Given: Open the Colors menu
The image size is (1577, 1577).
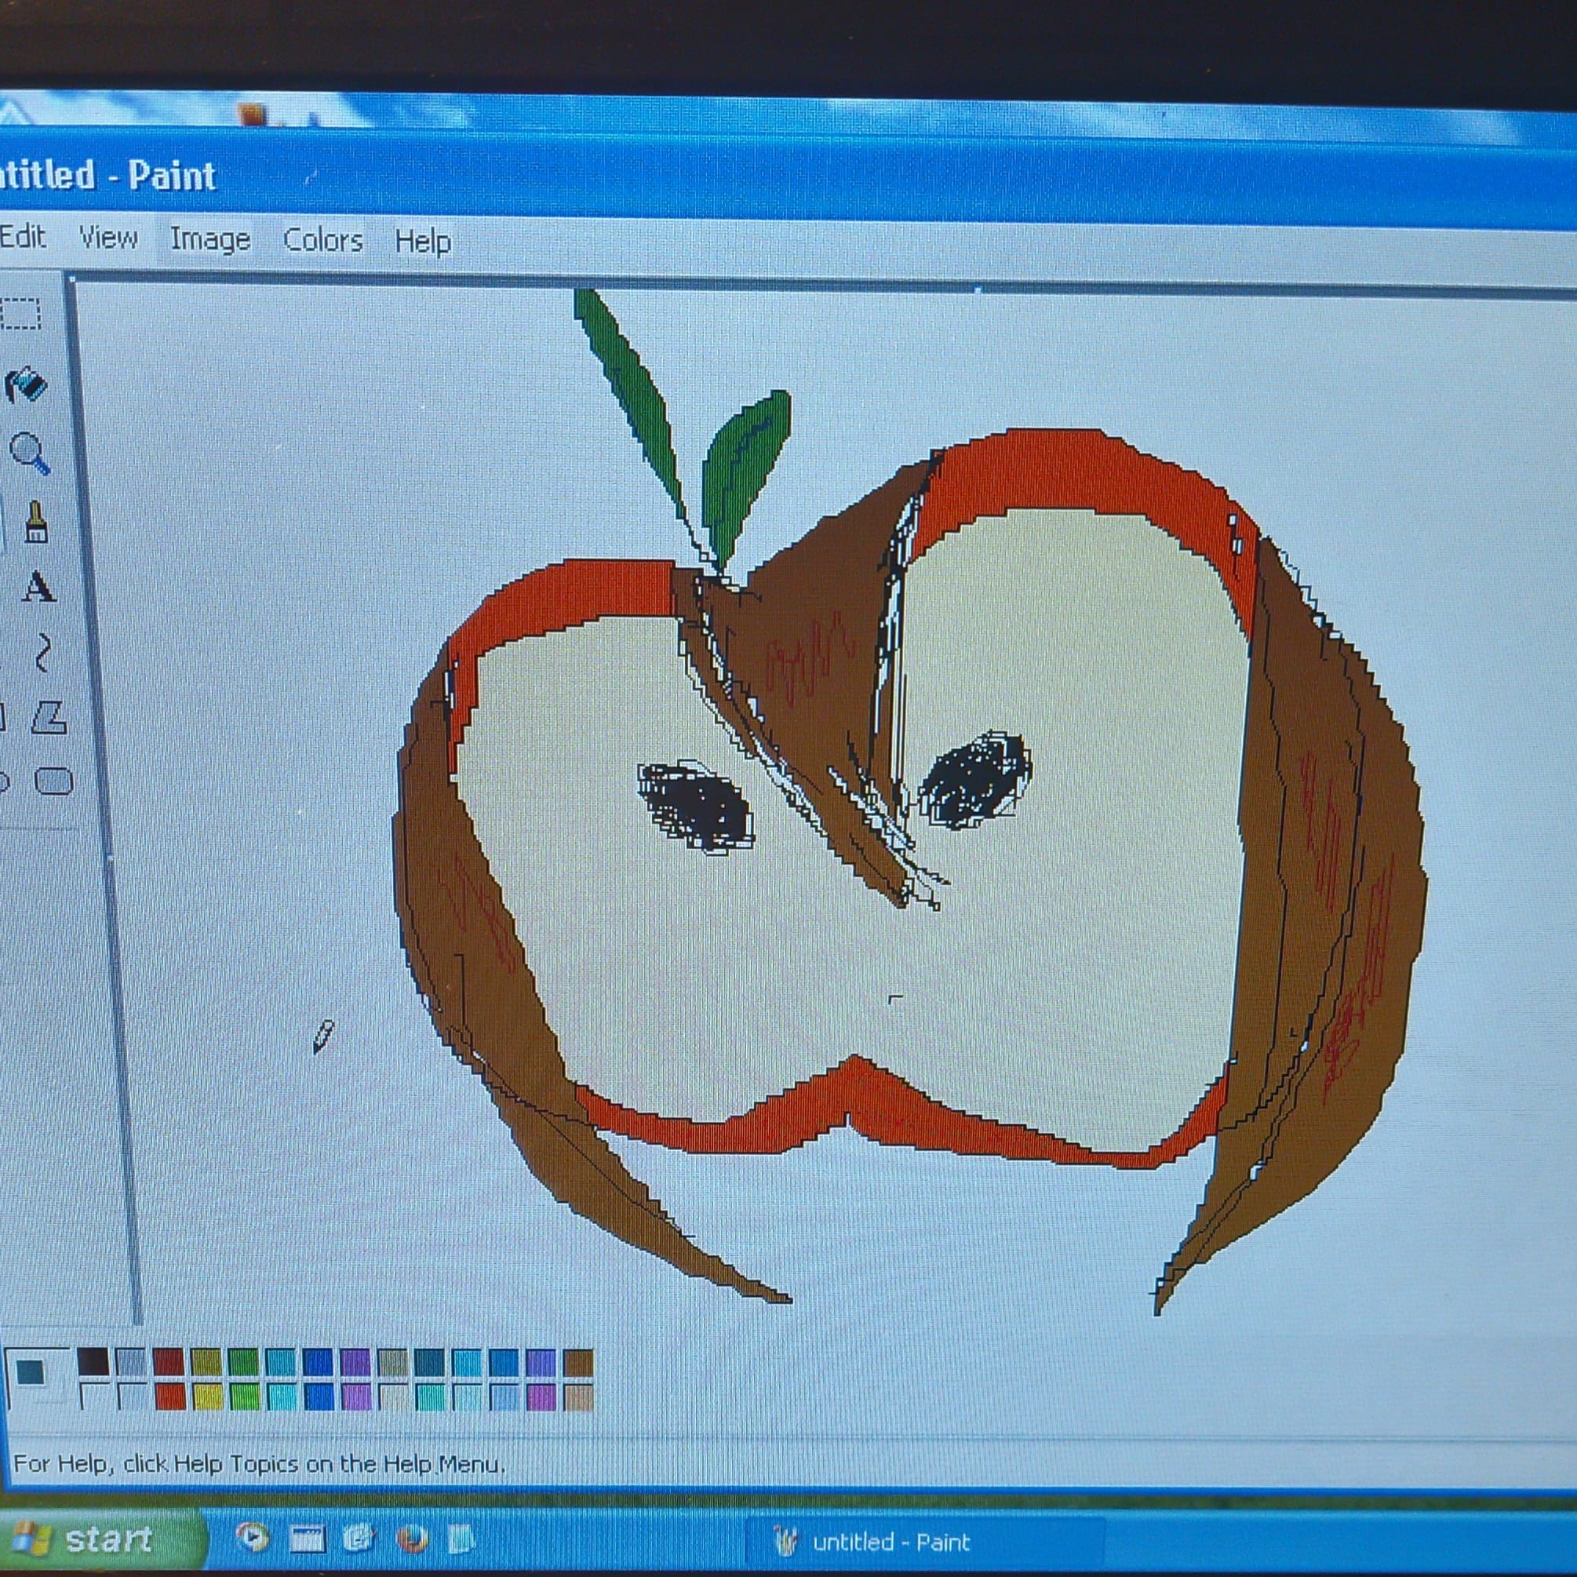Looking at the screenshot, I should (x=322, y=241).
